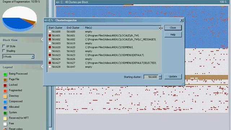Change the System green color swatch
Viewport: 231px width, 130px height.
[5, 113]
